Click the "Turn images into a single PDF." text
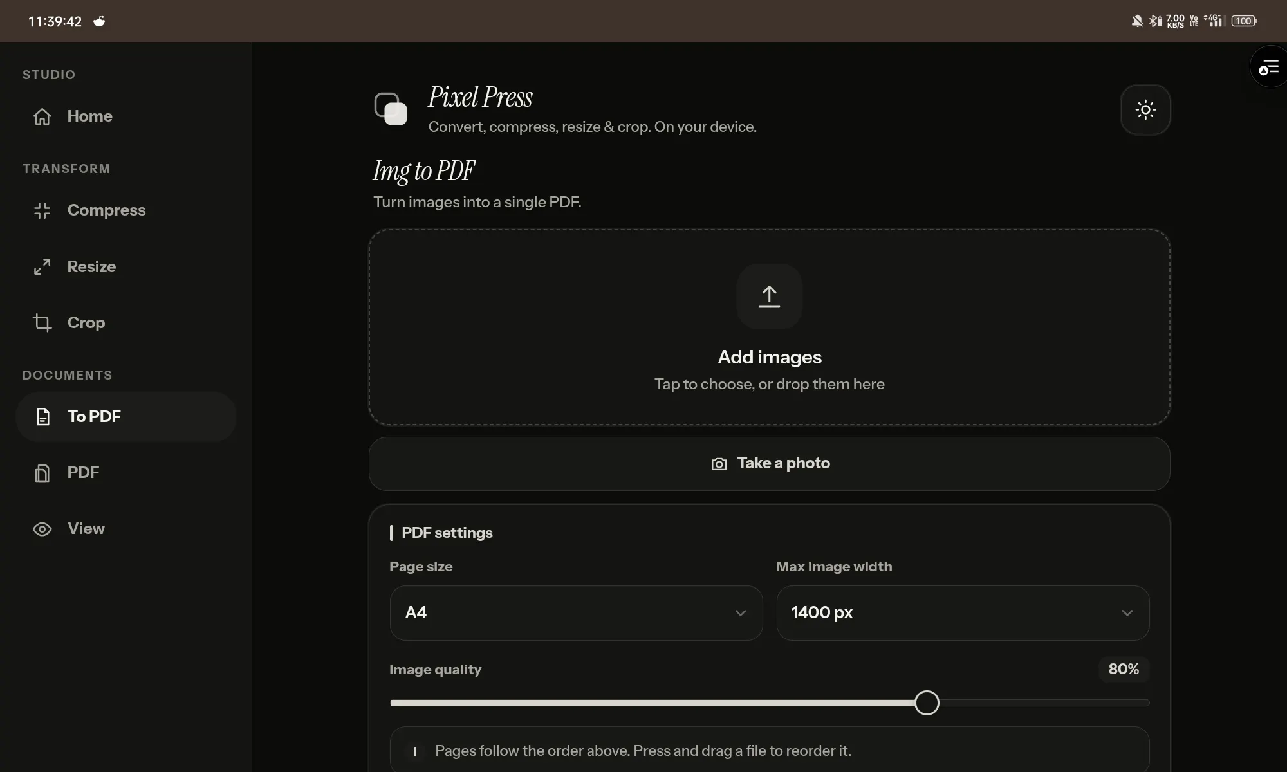Screen dimensions: 1287x772 pos(477,202)
